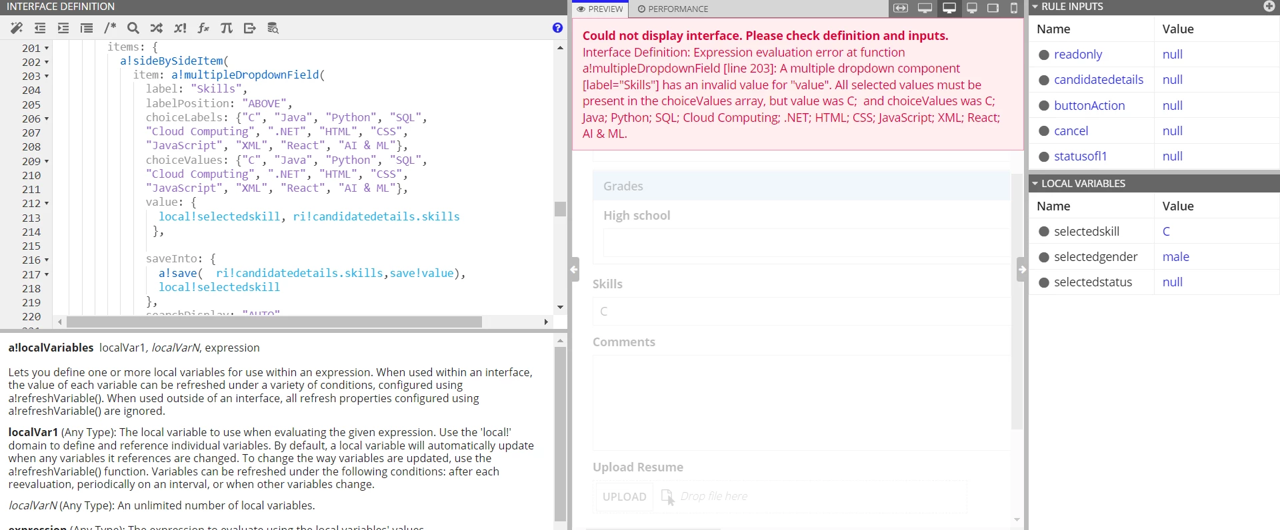Fold code at line 206
The width and height of the screenshot is (1280, 530).
point(47,119)
